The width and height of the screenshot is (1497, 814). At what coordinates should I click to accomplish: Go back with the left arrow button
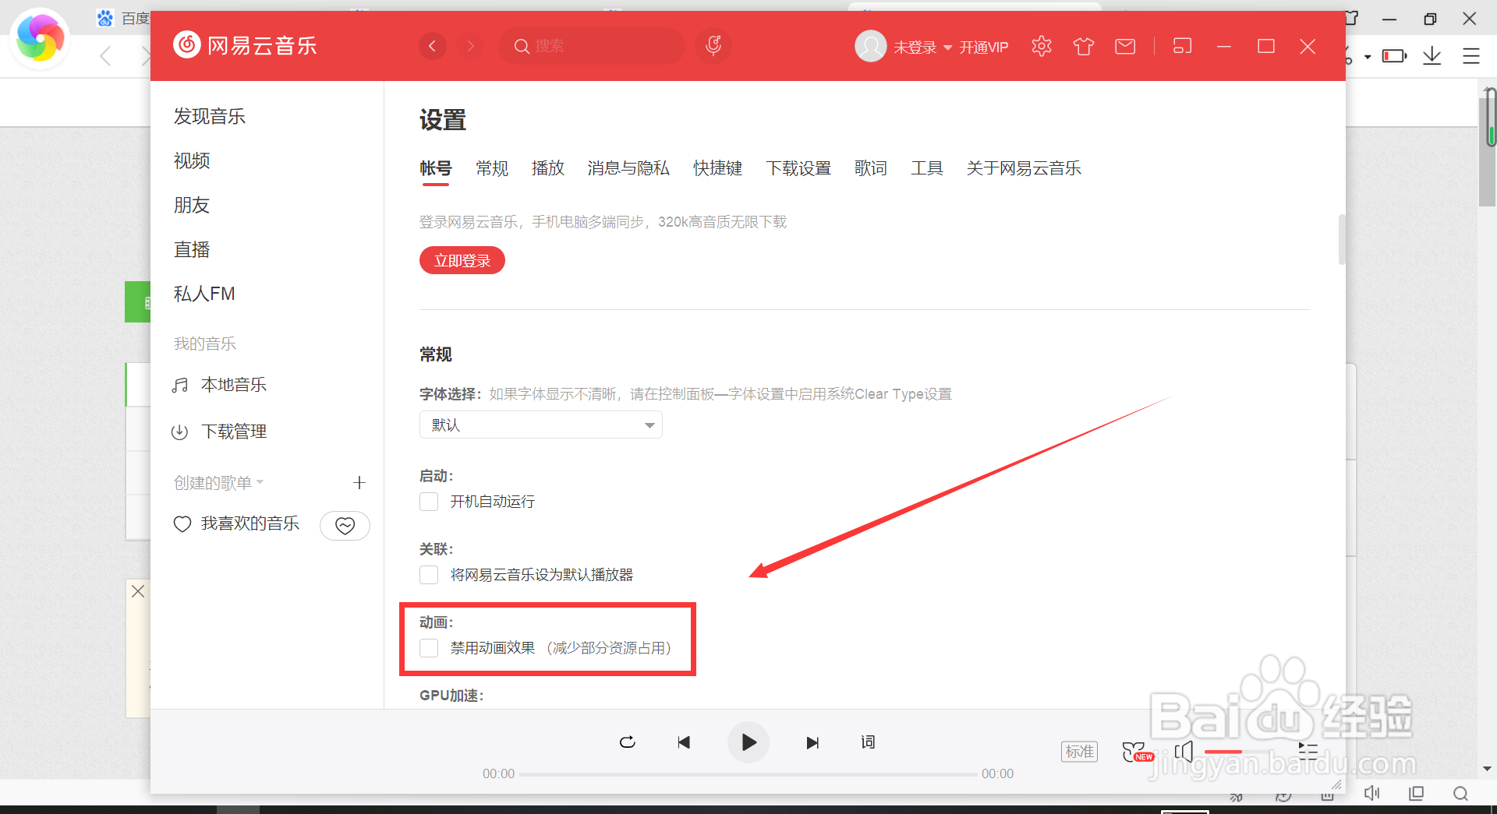coord(433,46)
